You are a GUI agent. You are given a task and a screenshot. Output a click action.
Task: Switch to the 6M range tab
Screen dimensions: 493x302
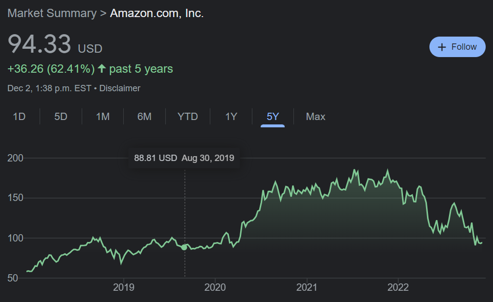coord(144,117)
